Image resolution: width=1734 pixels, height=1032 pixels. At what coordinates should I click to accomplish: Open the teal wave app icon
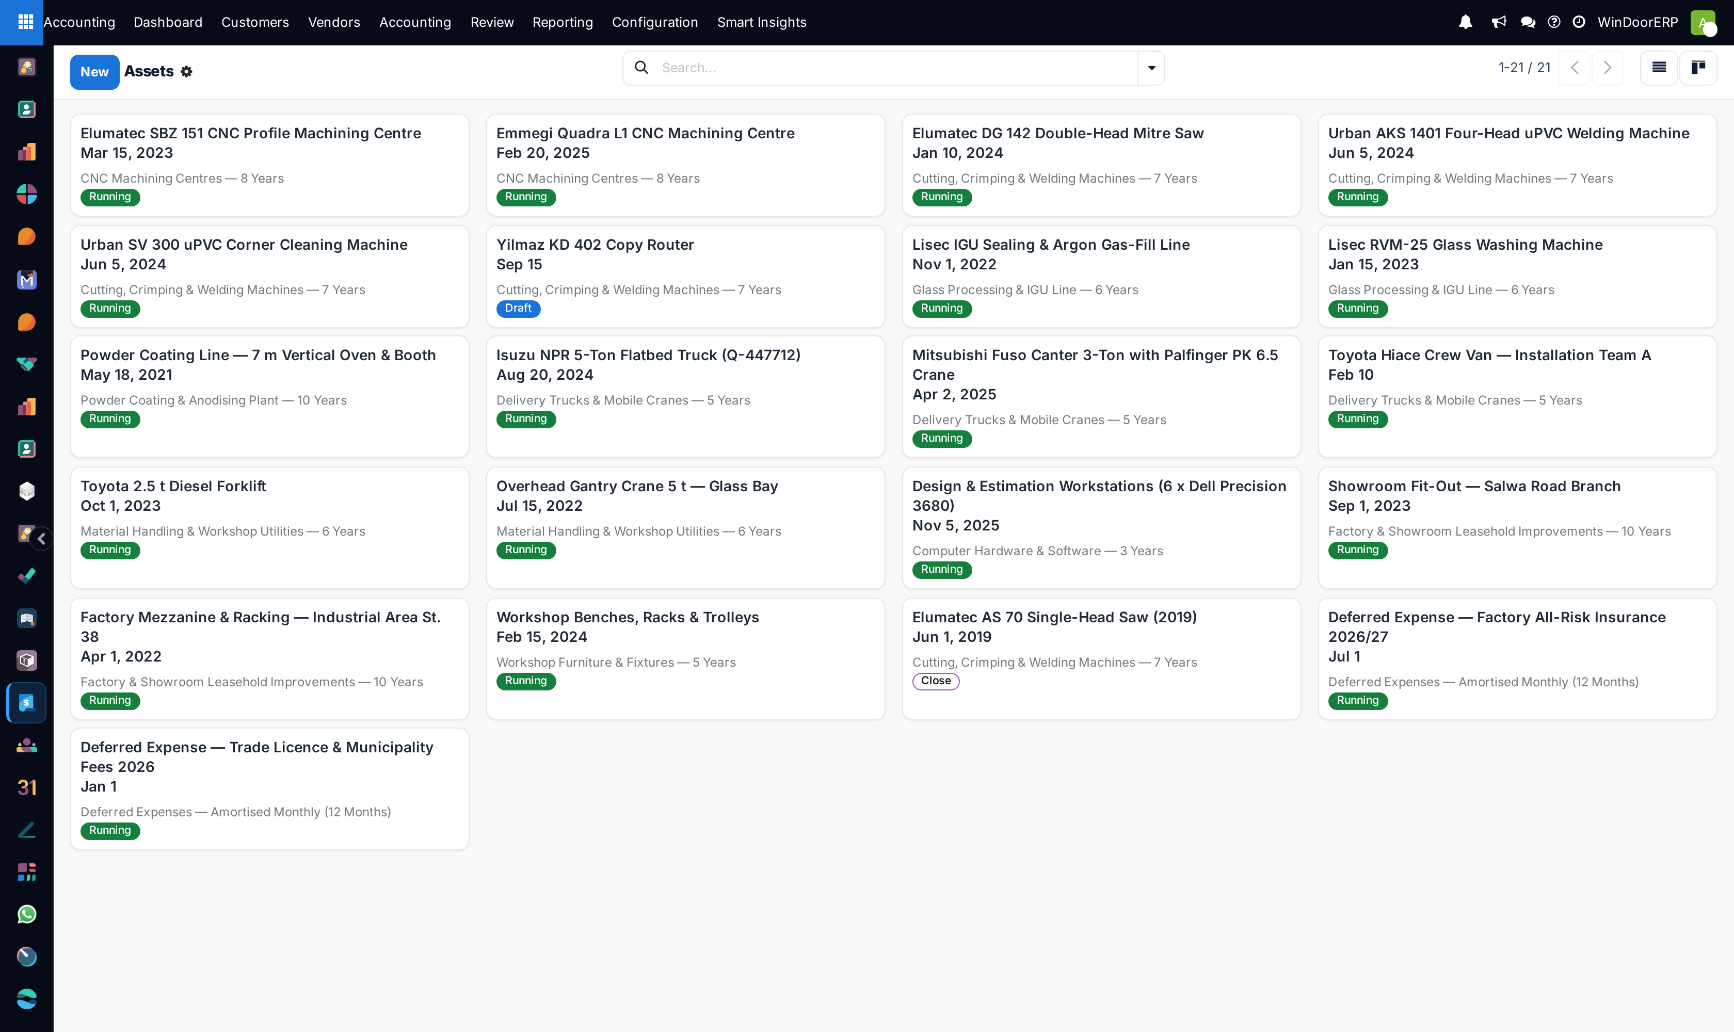(x=26, y=999)
